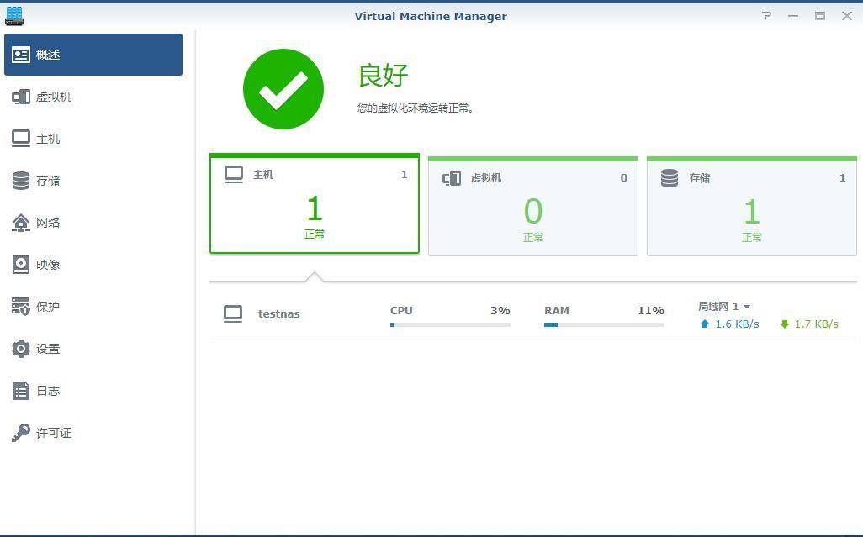Click the green download arrow icon

(x=785, y=324)
